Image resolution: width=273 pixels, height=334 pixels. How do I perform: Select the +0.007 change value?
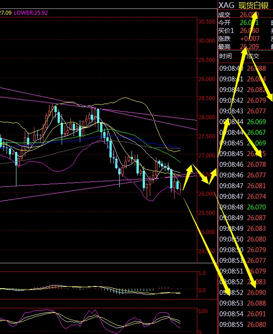coord(250,39)
